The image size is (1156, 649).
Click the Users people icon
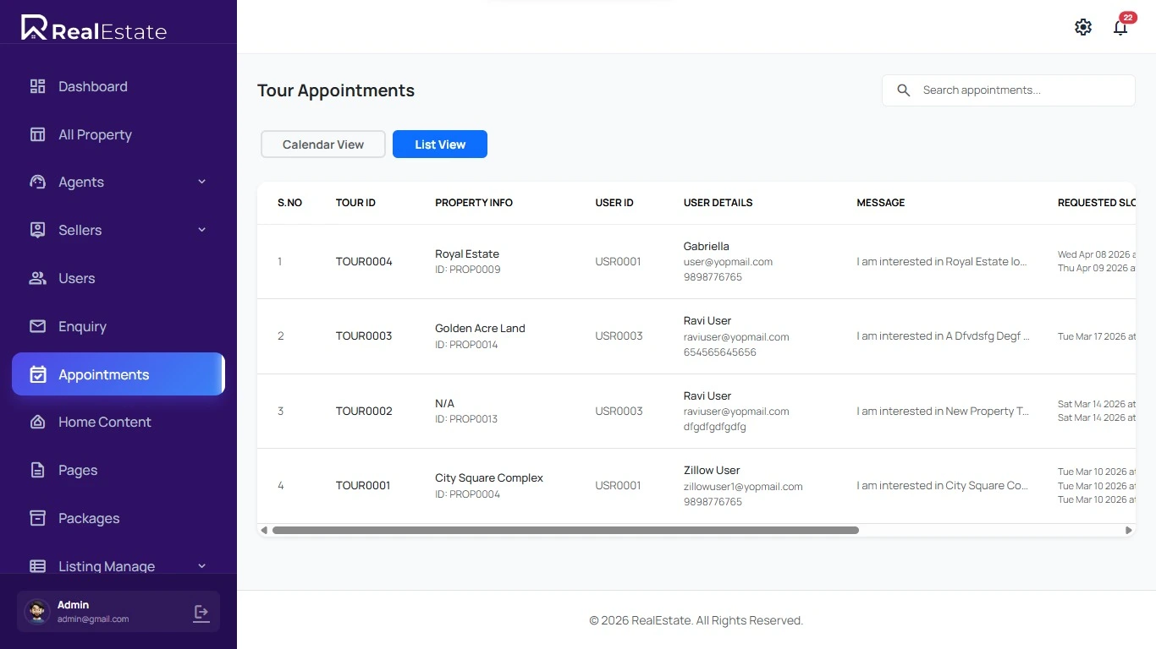pos(37,278)
